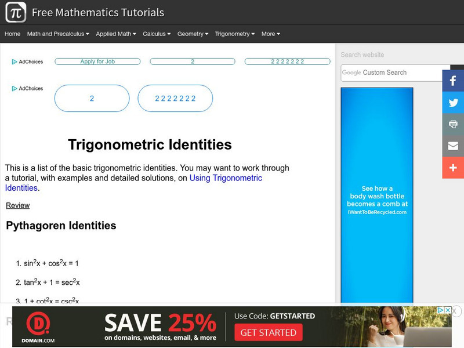
Task: Click the Trigonometric Identities heading
Action: (150, 144)
